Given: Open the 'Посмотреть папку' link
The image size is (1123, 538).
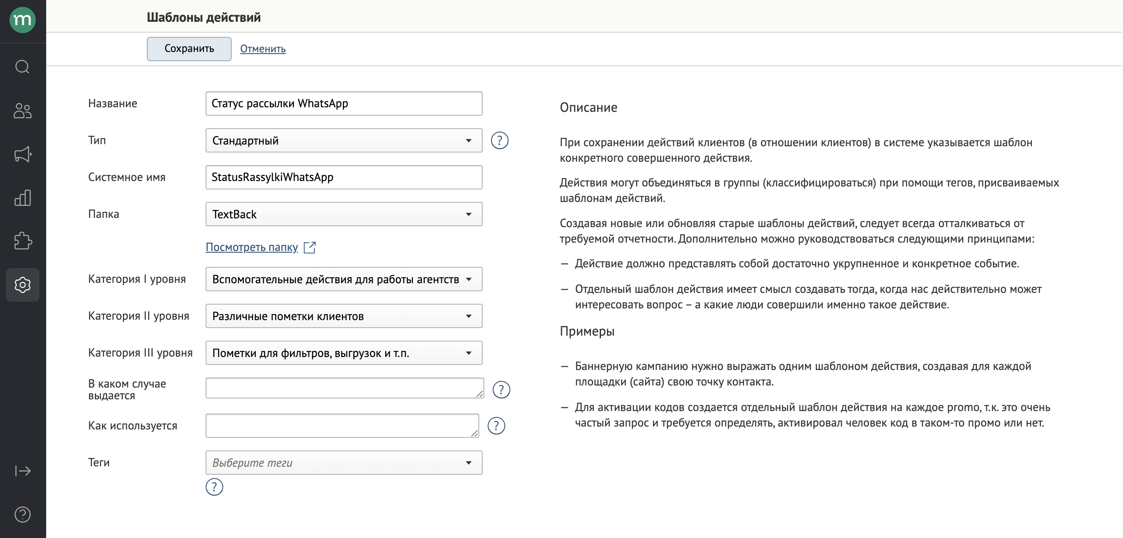Looking at the screenshot, I should [x=251, y=247].
